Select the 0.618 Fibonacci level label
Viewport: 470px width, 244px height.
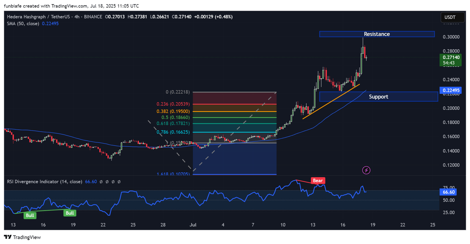(173, 123)
